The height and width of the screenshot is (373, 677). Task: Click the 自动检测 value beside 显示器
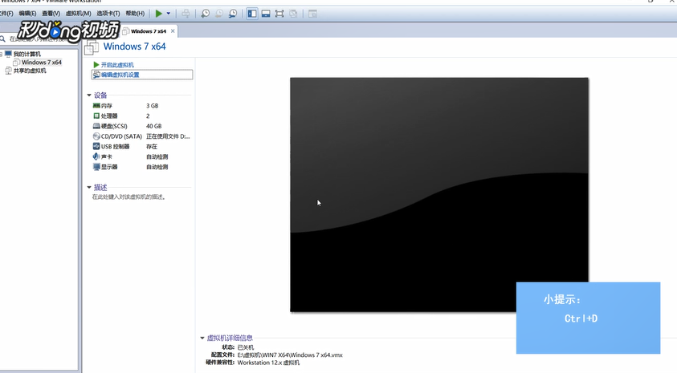point(157,167)
